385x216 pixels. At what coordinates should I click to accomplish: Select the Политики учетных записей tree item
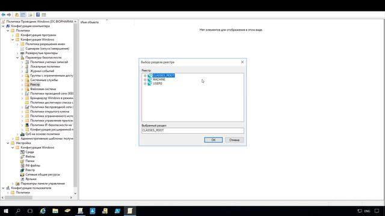(x=49, y=62)
